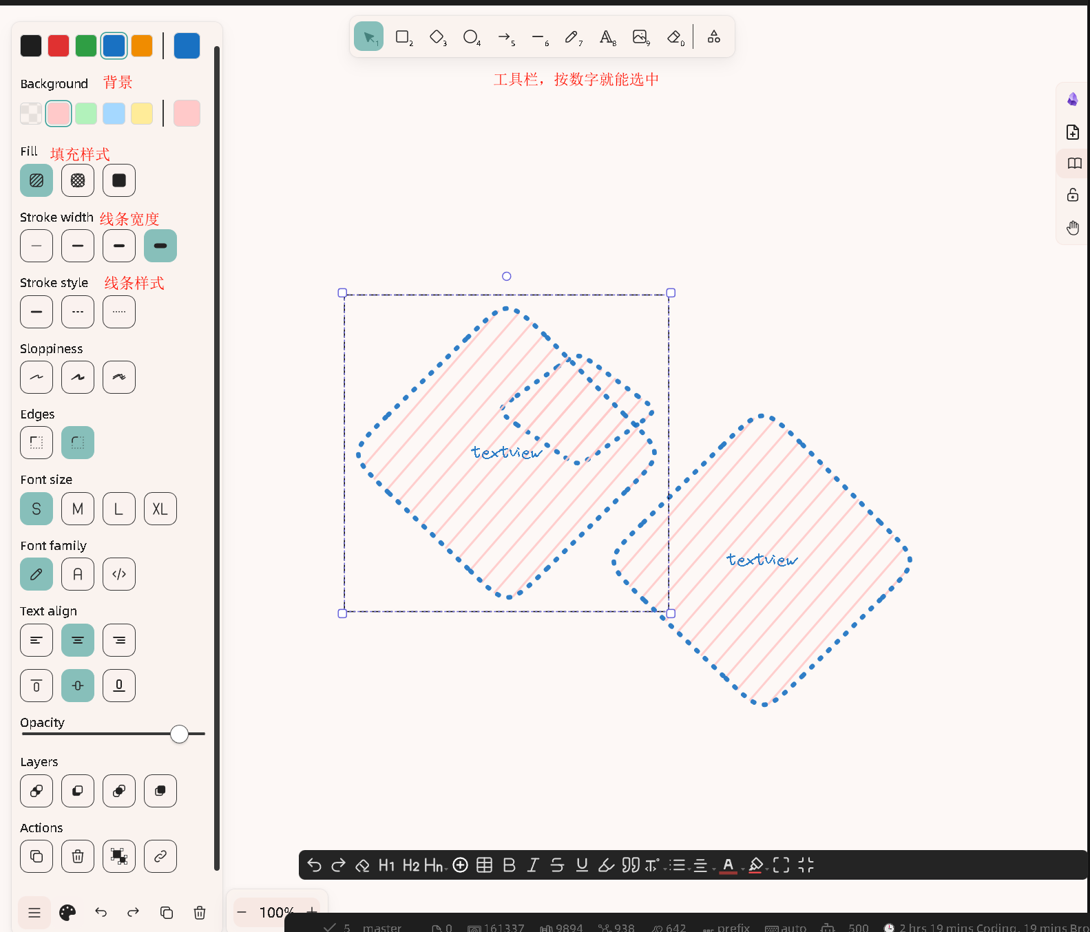1090x932 pixels.
Task: Apply strikethrough in dark formatting bar
Action: click(x=558, y=865)
